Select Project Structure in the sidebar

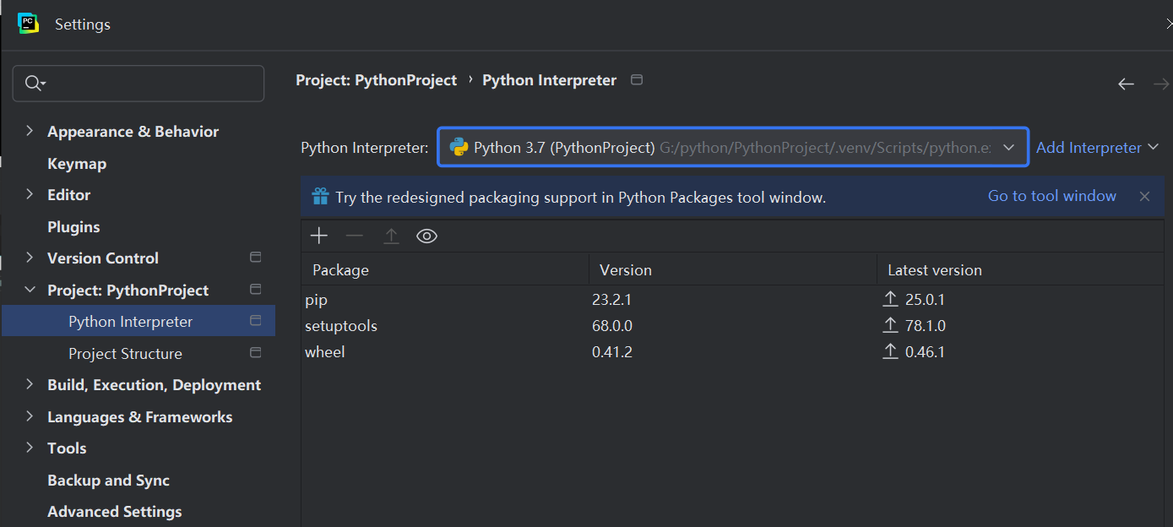point(125,354)
